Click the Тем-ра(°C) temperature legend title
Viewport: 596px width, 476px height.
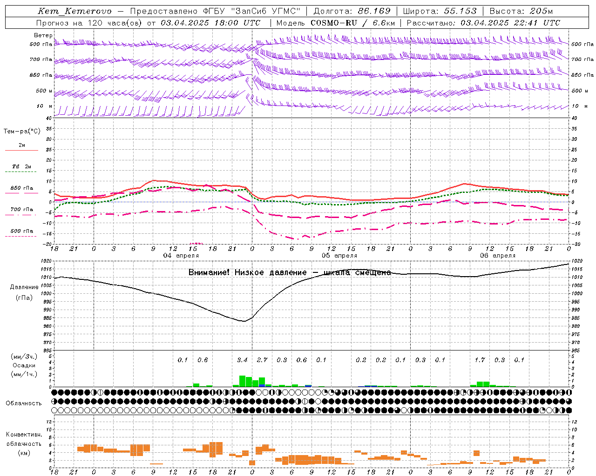22,132
